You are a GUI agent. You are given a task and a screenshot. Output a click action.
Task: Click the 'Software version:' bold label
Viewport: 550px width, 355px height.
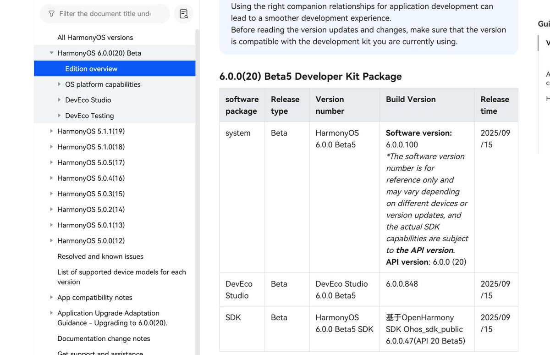(x=419, y=133)
